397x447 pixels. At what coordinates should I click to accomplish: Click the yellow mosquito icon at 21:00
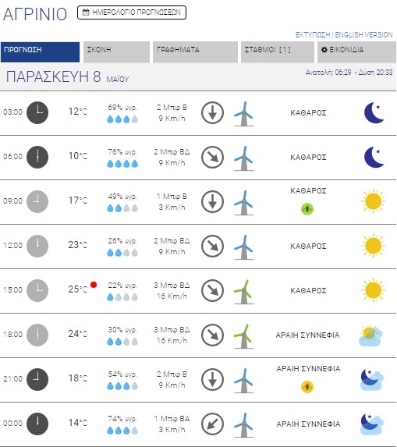coord(307,387)
